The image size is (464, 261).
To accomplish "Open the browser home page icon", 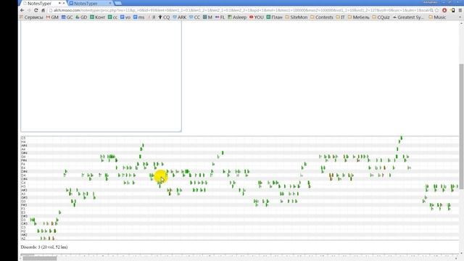I will [x=43, y=10].
